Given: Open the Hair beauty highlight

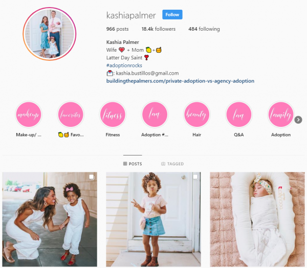Looking at the screenshot, I should [197, 115].
